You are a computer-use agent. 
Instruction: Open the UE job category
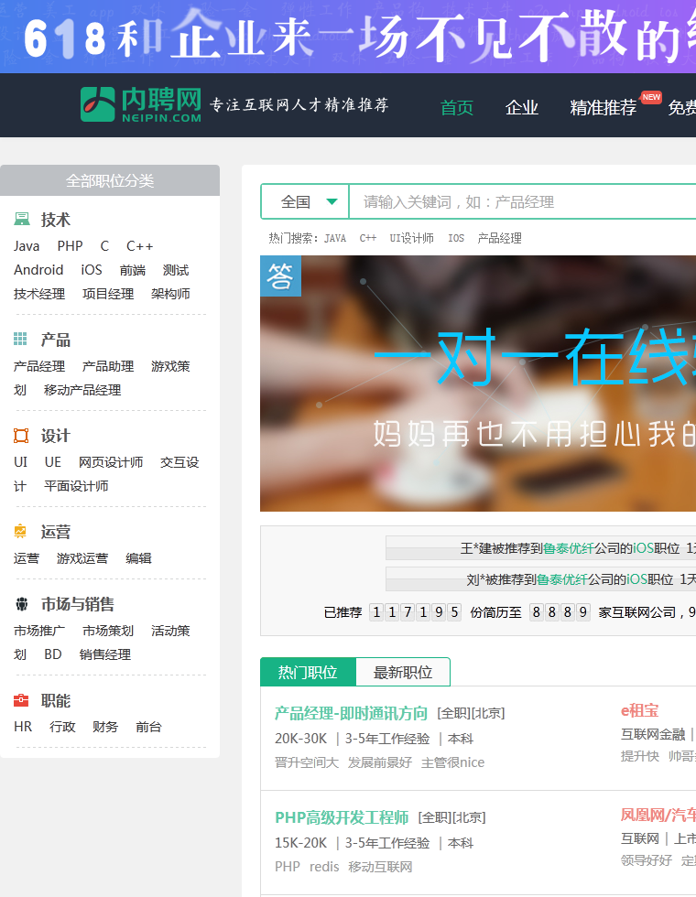pyautogui.click(x=53, y=462)
